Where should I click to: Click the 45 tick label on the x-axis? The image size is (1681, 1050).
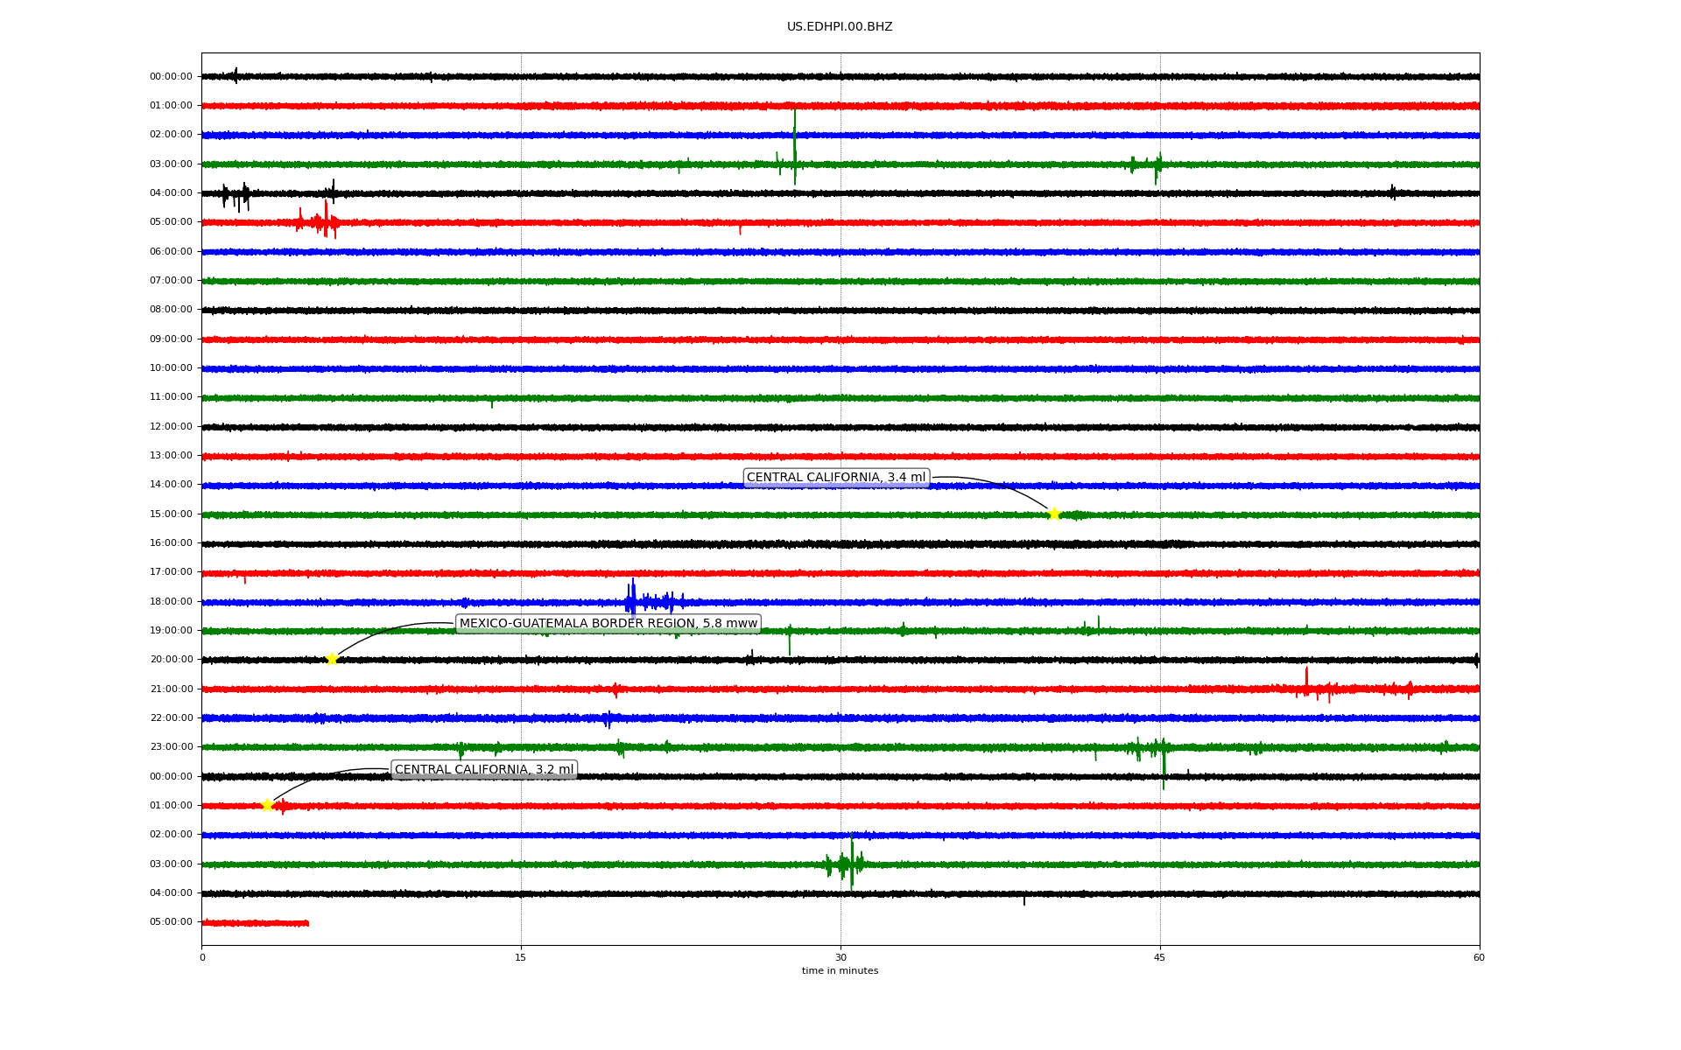click(1159, 957)
